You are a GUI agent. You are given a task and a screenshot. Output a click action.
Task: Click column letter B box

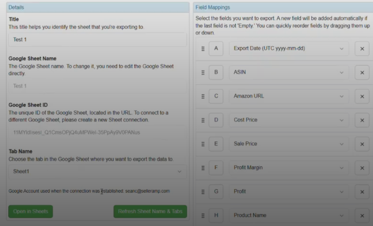[216, 72]
